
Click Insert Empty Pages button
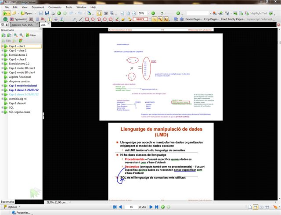click(233, 19)
